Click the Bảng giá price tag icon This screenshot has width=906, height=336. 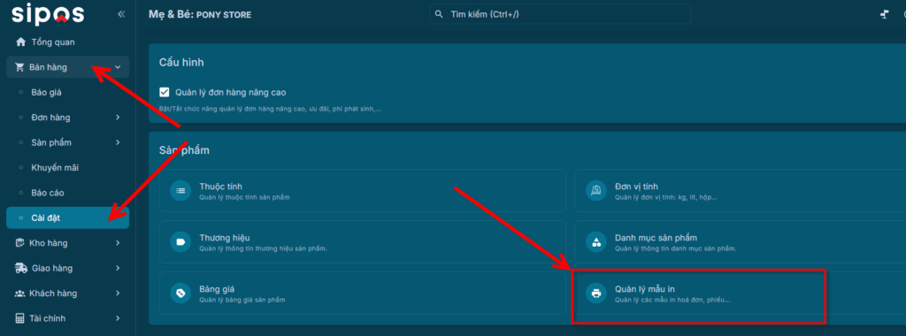click(x=180, y=294)
